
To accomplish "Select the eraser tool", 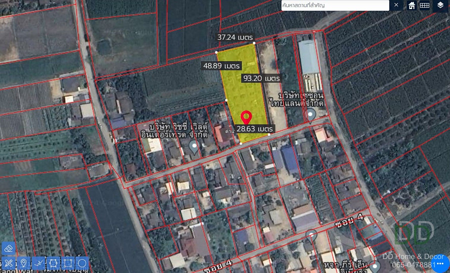I will [x=9, y=248].
